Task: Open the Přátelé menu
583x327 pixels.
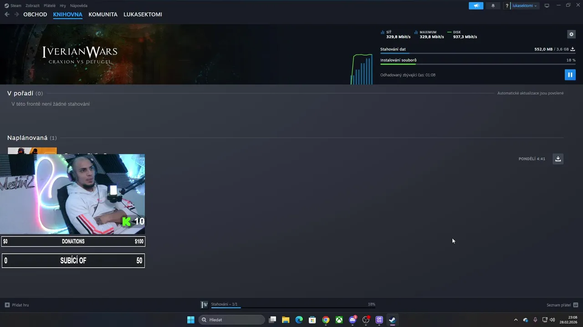Action: click(x=50, y=6)
